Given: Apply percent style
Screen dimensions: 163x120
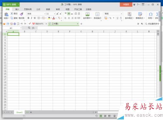Looking at the screenshot, I should pos(110,18).
